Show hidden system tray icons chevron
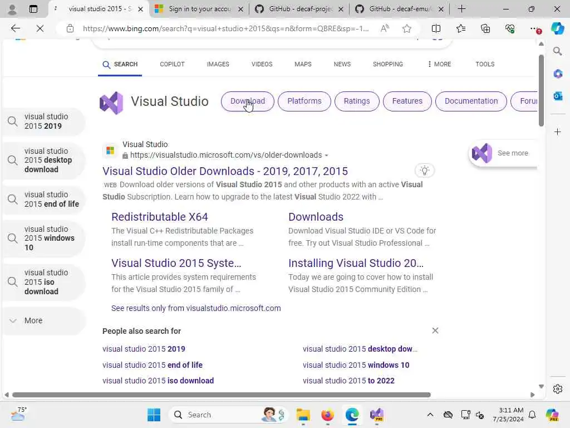570x428 pixels. [x=430, y=415]
